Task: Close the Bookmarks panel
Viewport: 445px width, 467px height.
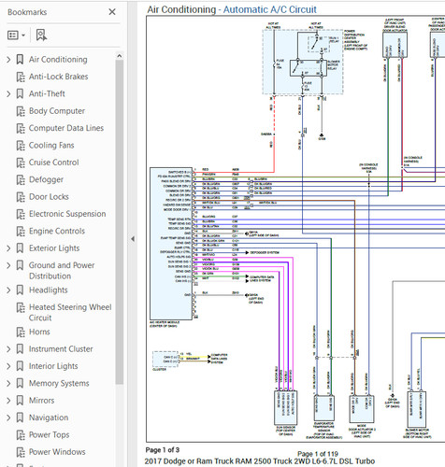Action: [x=112, y=12]
